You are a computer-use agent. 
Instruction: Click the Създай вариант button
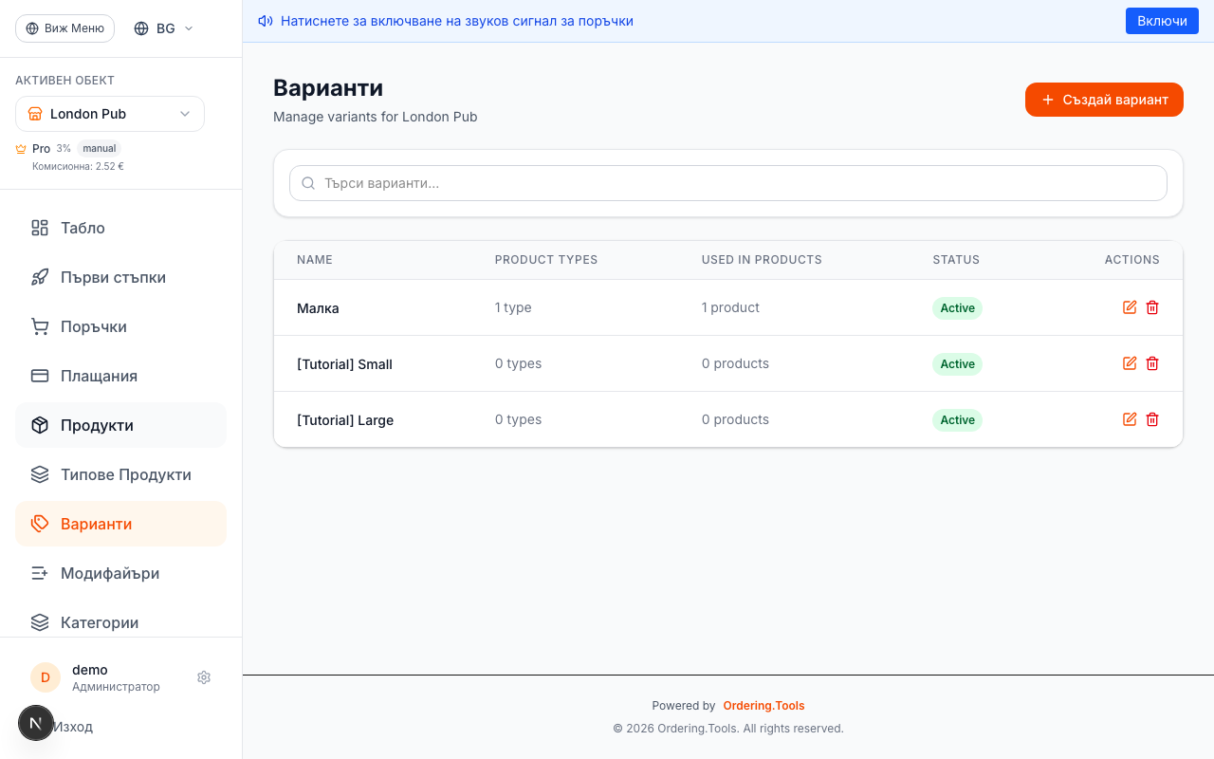[1104, 100]
